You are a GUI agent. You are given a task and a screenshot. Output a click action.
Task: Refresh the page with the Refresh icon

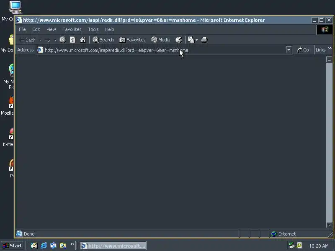(x=72, y=40)
